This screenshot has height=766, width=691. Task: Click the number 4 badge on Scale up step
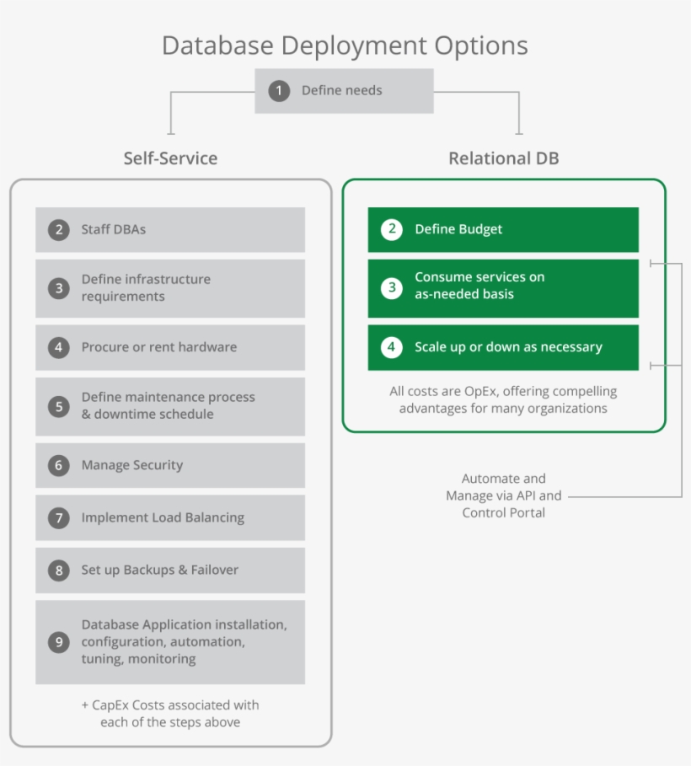(x=391, y=346)
